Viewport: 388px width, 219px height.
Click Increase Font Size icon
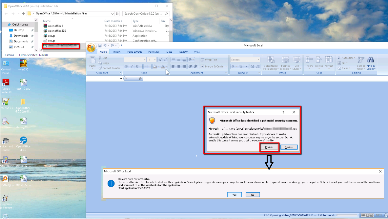pos(160,60)
